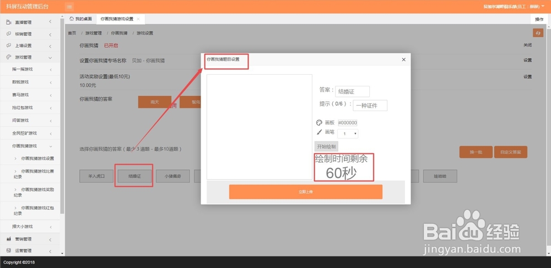Screen dimensions: 551x268
Task: Toggle sidebar with the hamburger menu icon
Action: 69,6
